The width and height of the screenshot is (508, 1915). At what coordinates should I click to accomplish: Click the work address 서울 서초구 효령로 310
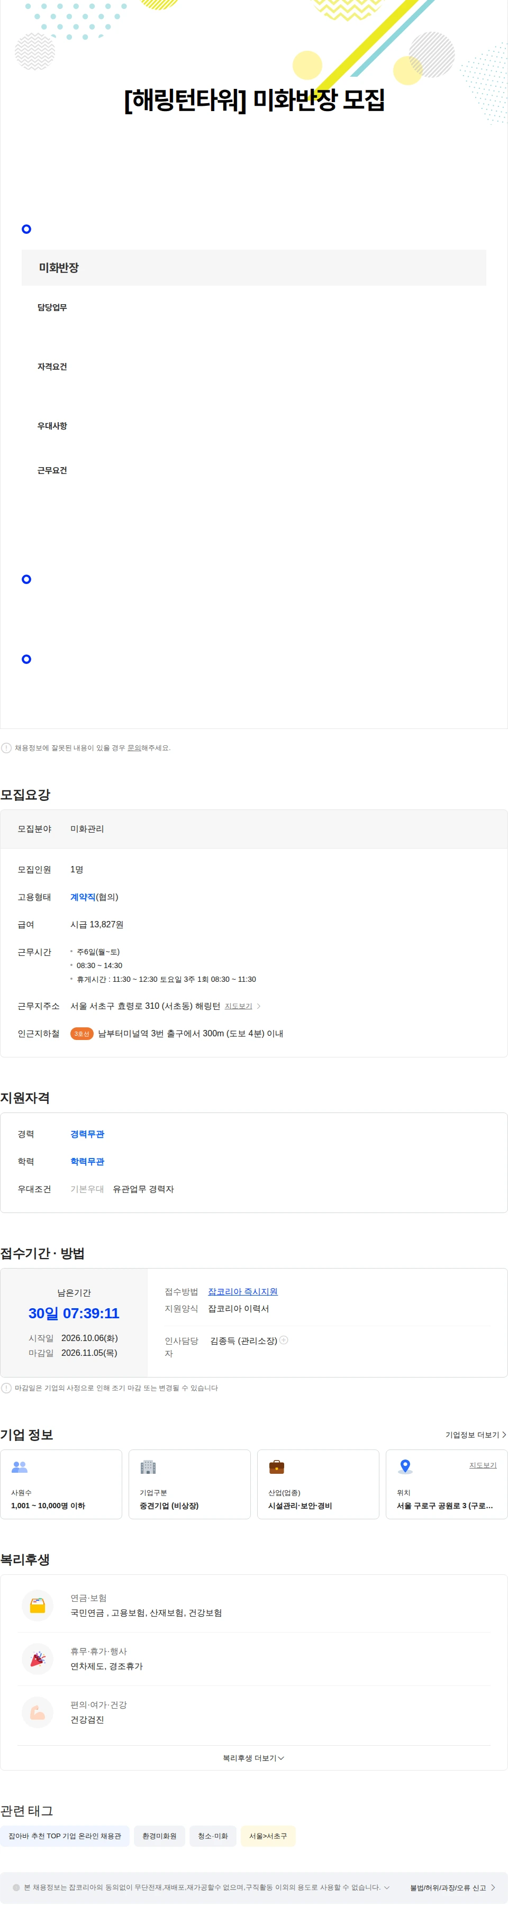pyautogui.click(x=145, y=1006)
